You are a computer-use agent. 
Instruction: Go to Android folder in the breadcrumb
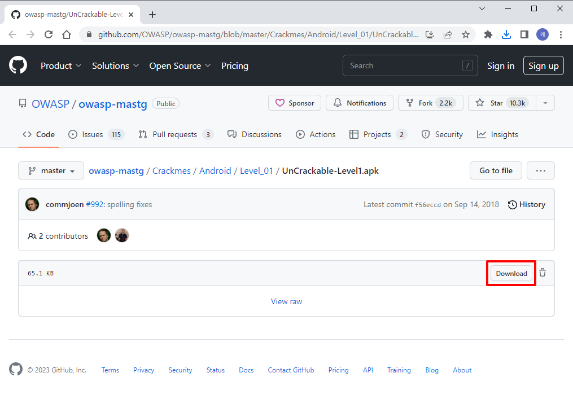[215, 170]
